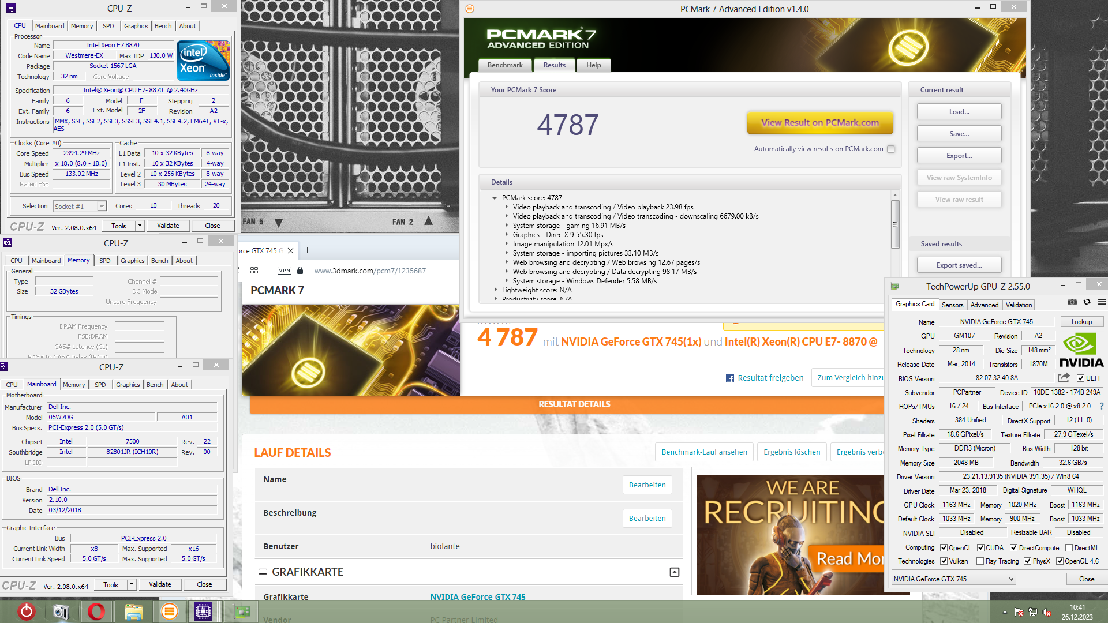This screenshot has height=623, width=1108.
Task: Click the CPU-Z title bar chip icon of top window
Action: pos(10,8)
